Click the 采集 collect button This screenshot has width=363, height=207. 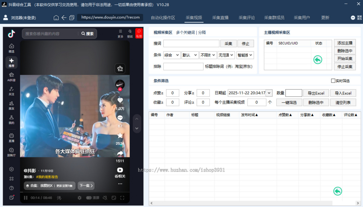[228, 44]
